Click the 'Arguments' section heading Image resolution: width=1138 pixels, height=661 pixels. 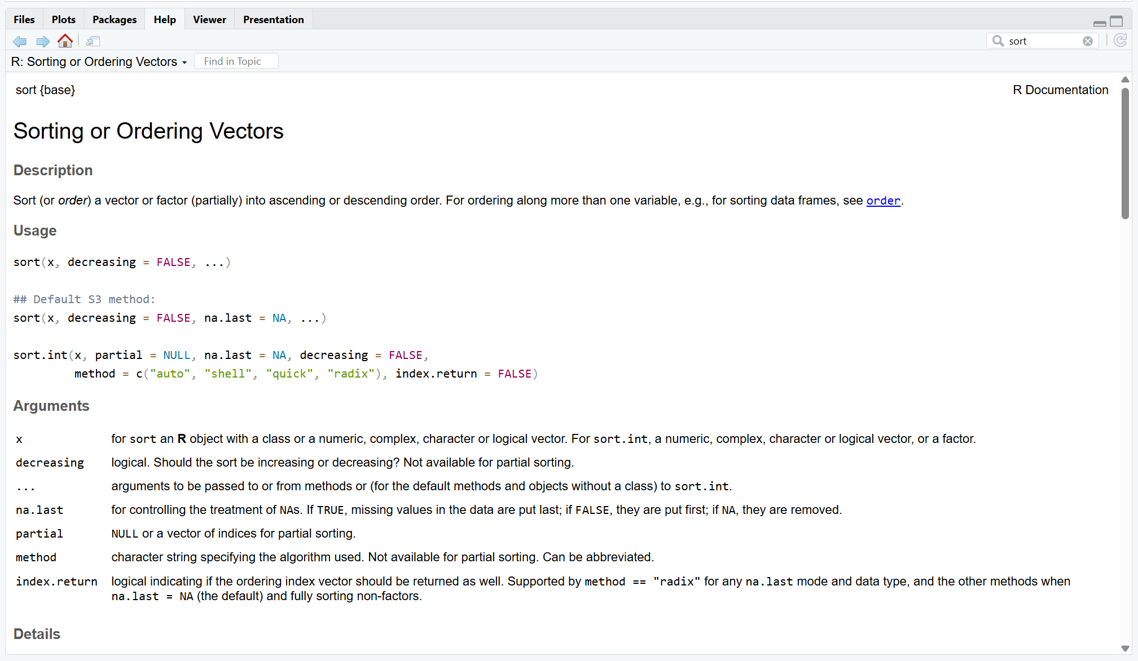tap(51, 406)
